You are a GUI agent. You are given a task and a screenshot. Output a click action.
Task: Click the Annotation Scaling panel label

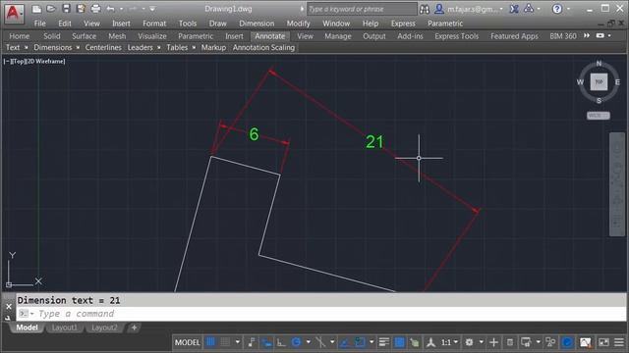(x=263, y=48)
